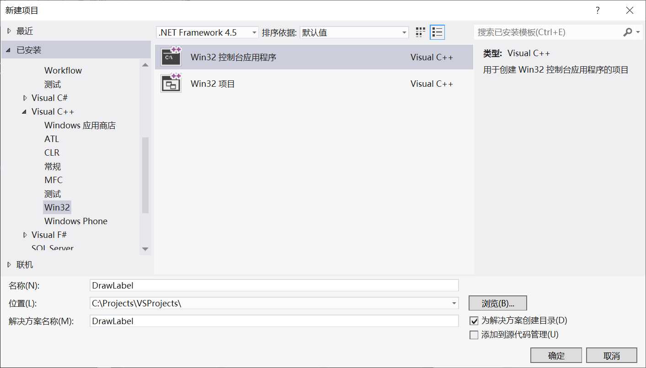
Task: Click the 搜索已安装模板 search box
Action: coord(549,32)
